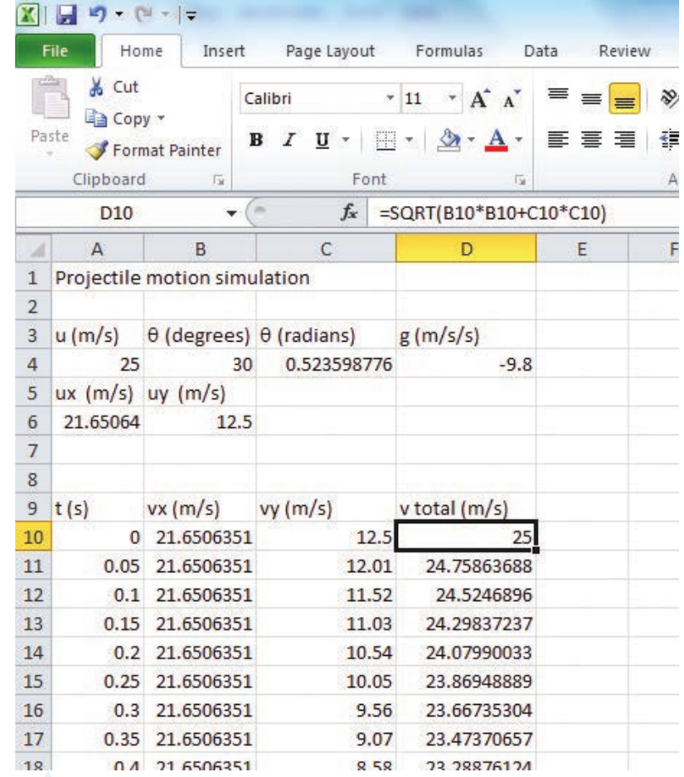Toggle underline formatting
This screenshot has height=777, width=684.
323,140
